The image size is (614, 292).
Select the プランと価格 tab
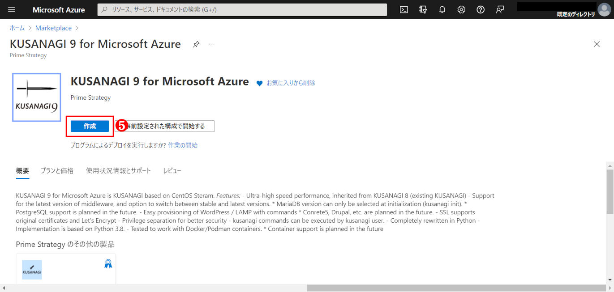pyautogui.click(x=57, y=170)
